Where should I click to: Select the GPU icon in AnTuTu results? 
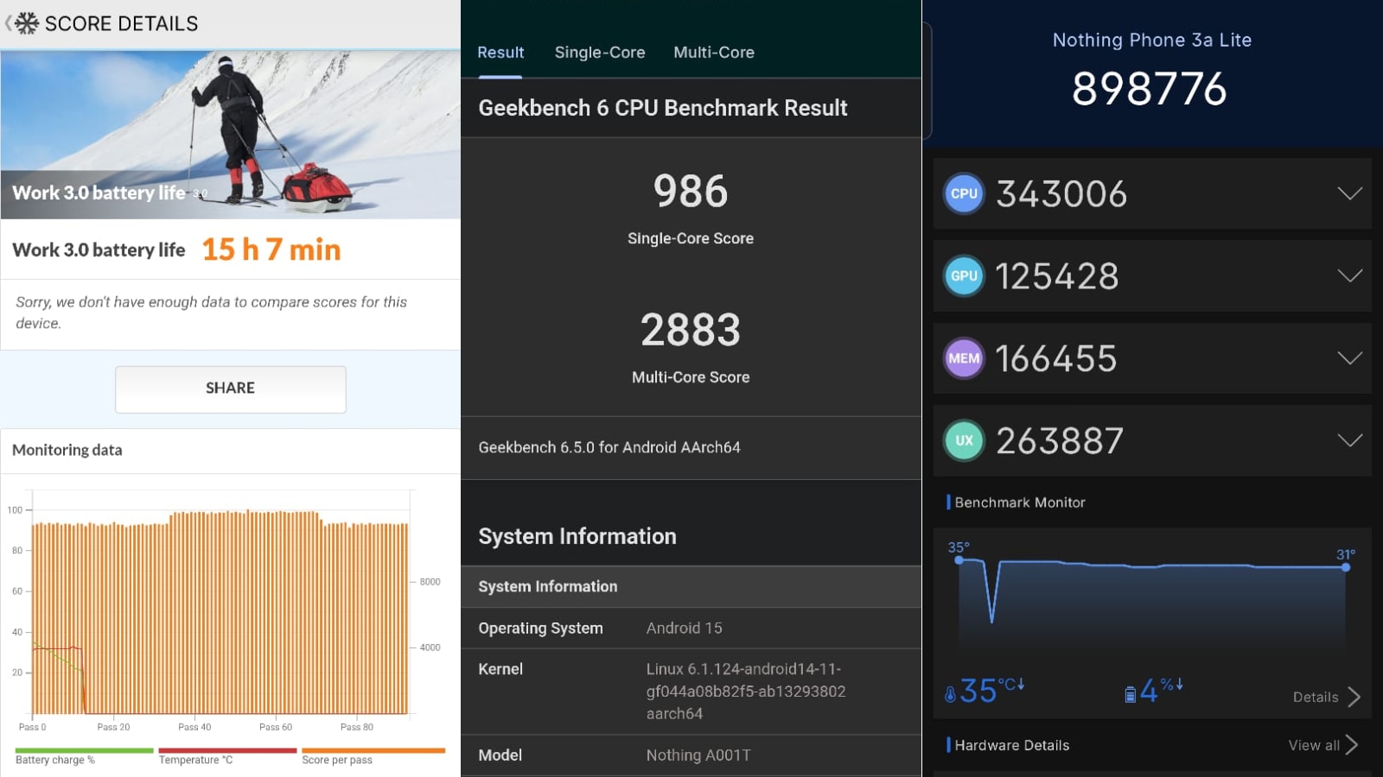963,275
